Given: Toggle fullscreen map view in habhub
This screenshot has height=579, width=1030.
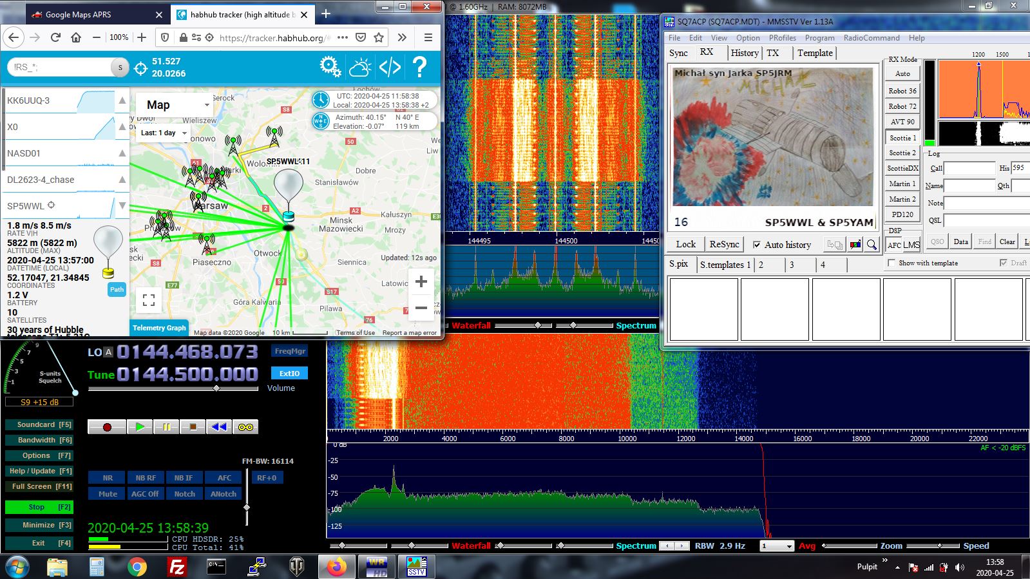Looking at the screenshot, I should click(x=149, y=299).
